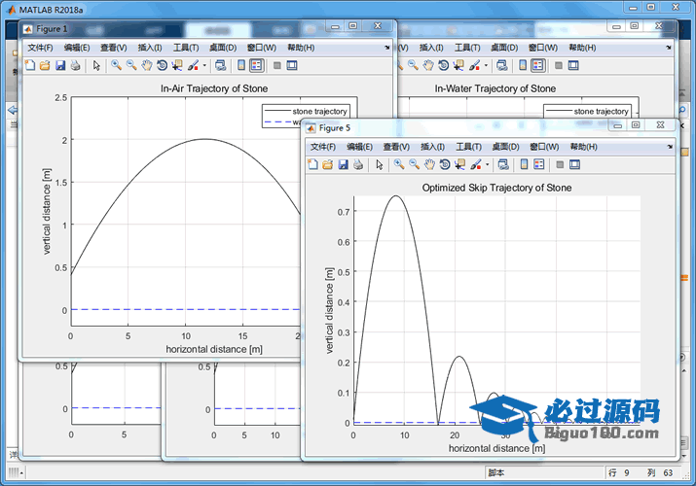Click "脚本" status bar entry
The image size is (696, 486).
[x=495, y=472]
